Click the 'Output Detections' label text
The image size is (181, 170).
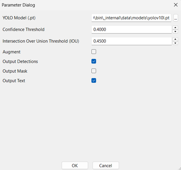tap(20, 62)
